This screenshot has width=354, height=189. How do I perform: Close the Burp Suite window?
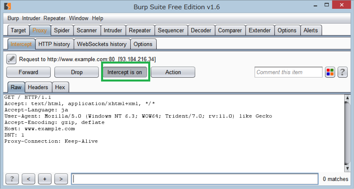point(342,5)
